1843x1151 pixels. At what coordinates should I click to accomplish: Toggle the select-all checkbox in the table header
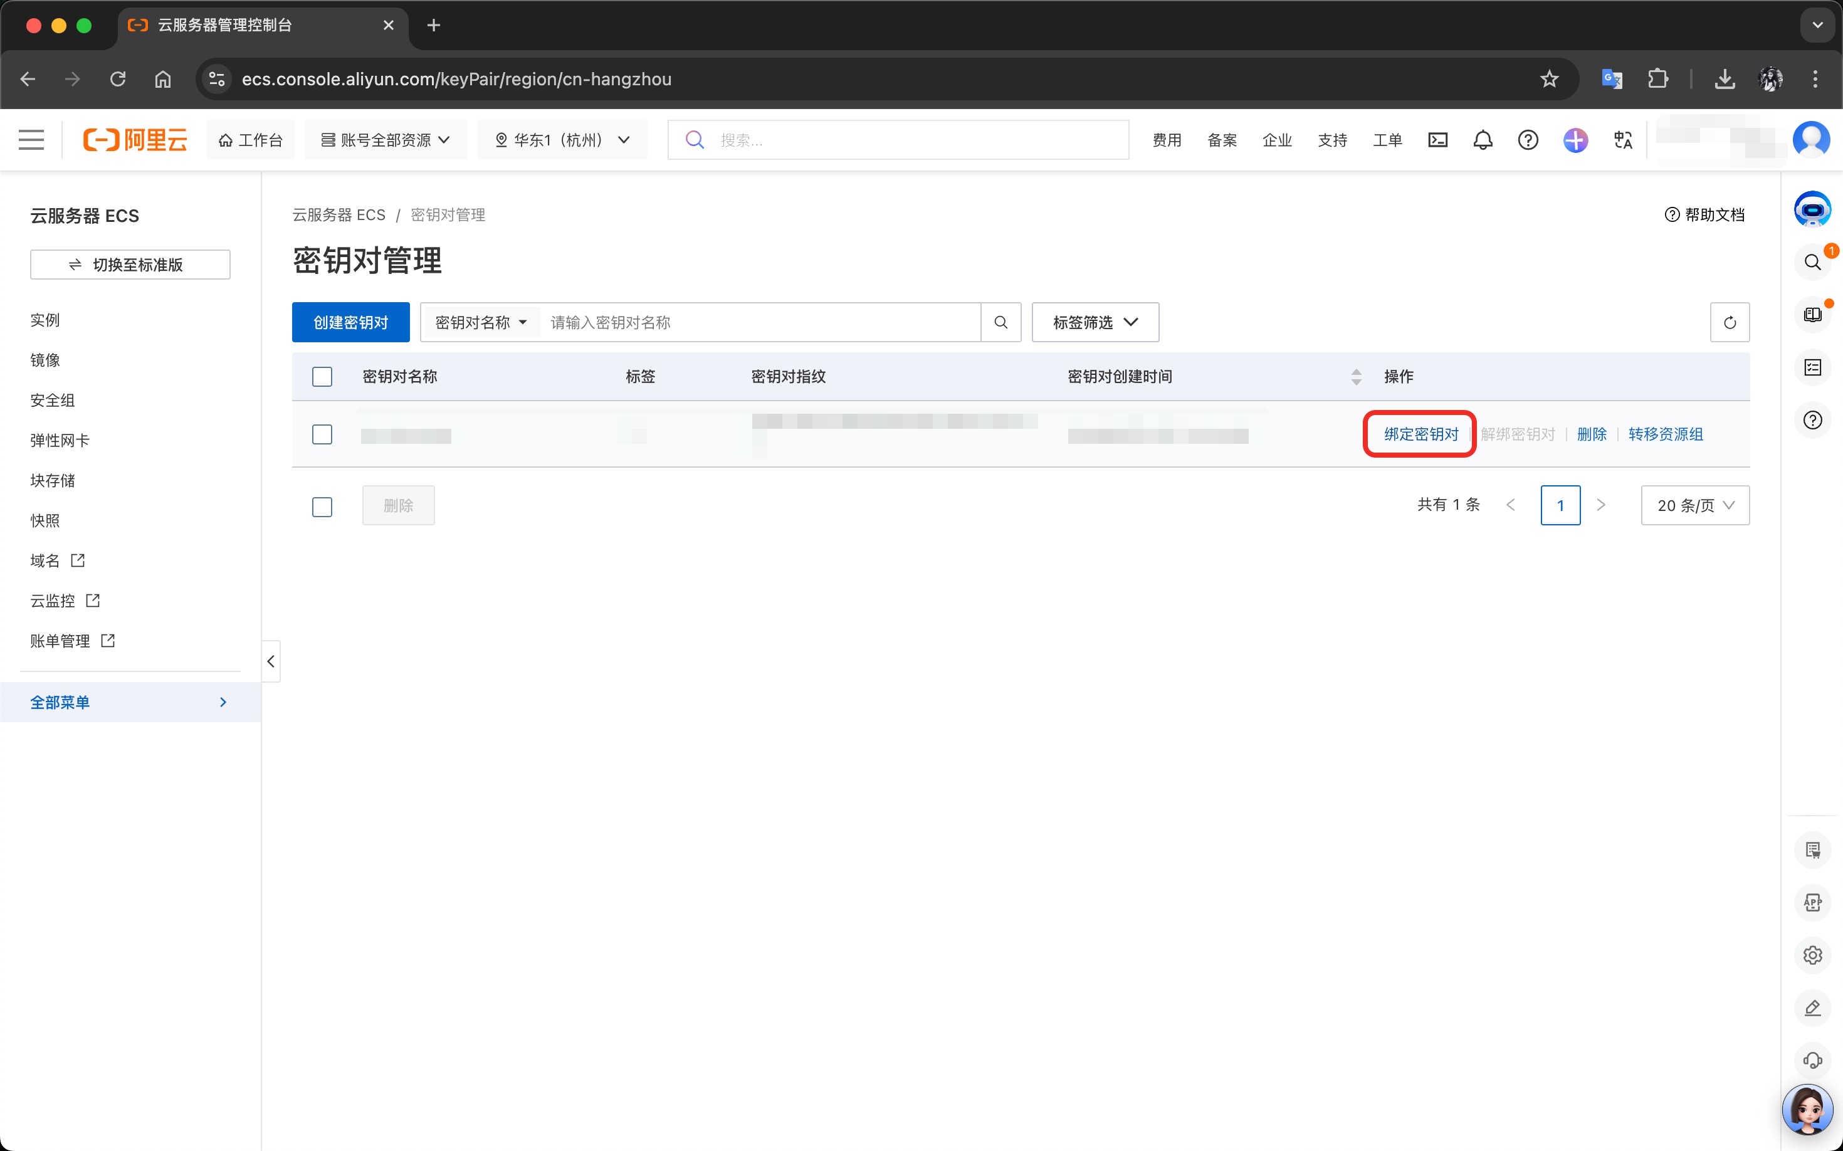click(322, 377)
